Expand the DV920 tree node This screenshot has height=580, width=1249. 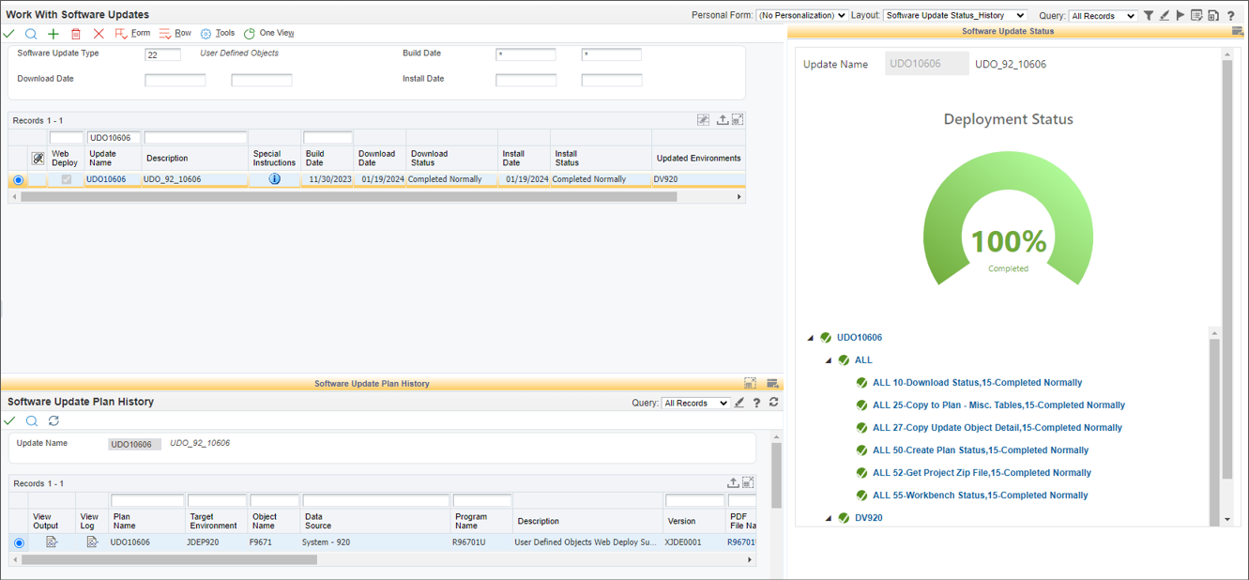(828, 518)
